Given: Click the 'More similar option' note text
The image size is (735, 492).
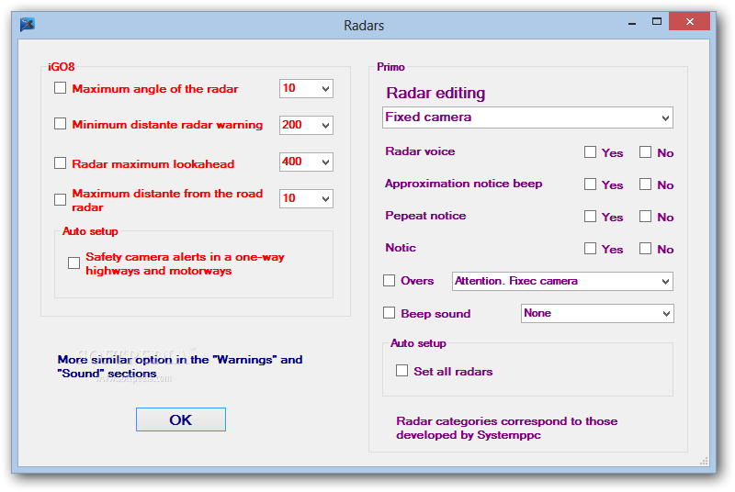Looking at the screenshot, I should [x=180, y=366].
